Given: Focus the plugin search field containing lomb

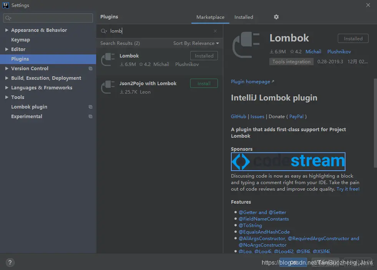Looking at the screenshot, I should coord(160,31).
